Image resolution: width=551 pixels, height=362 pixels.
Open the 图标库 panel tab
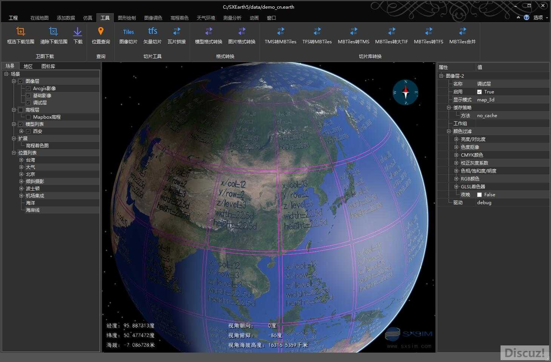(x=48, y=66)
